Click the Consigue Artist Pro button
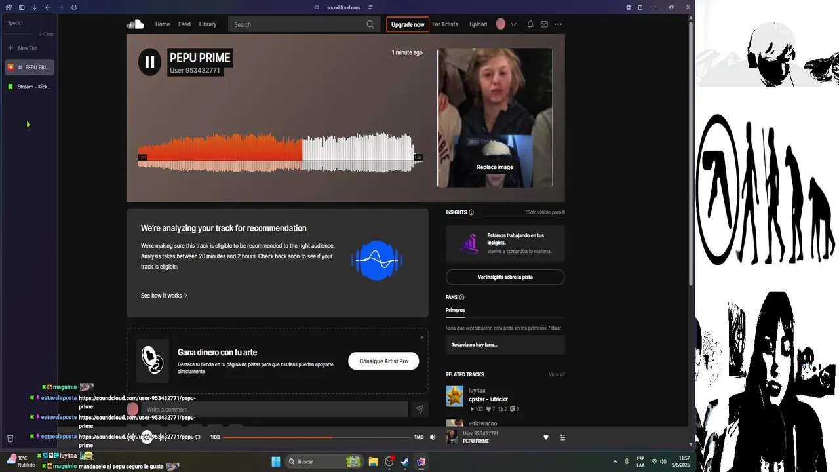Image resolution: width=839 pixels, height=472 pixels. [x=383, y=361]
